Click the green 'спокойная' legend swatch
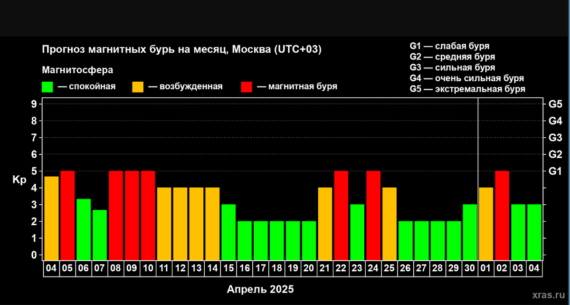This screenshot has height=305, width=570. [47, 87]
